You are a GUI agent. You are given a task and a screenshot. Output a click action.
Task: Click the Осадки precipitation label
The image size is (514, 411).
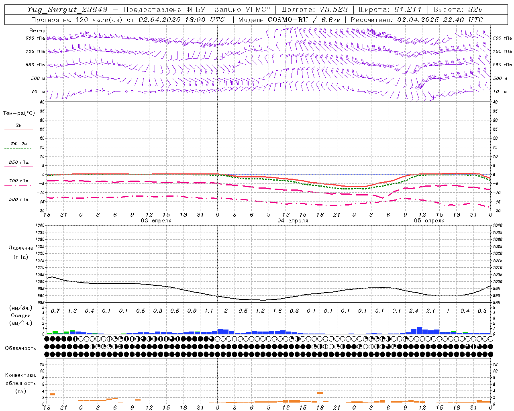pos(21,315)
